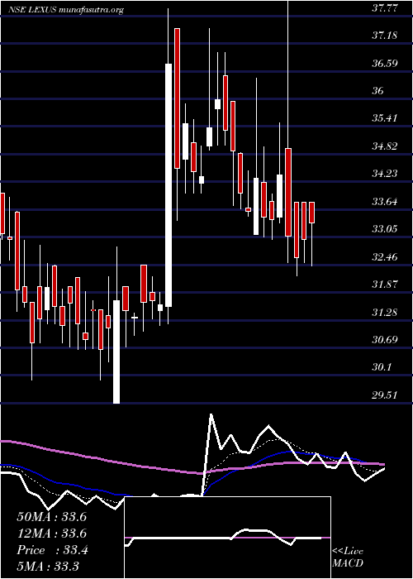Click the 37.18 price axis label
This screenshot has width=413, height=579.
coord(385,36)
